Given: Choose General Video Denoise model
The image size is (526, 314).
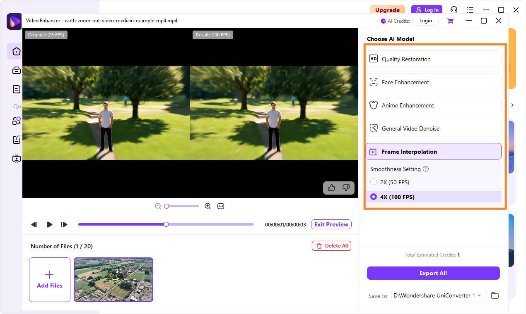Looking at the screenshot, I should point(433,128).
